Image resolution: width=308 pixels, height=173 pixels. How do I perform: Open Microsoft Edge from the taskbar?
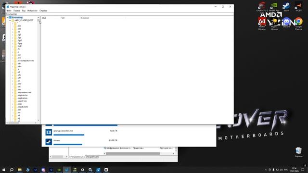(x=27, y=170)
